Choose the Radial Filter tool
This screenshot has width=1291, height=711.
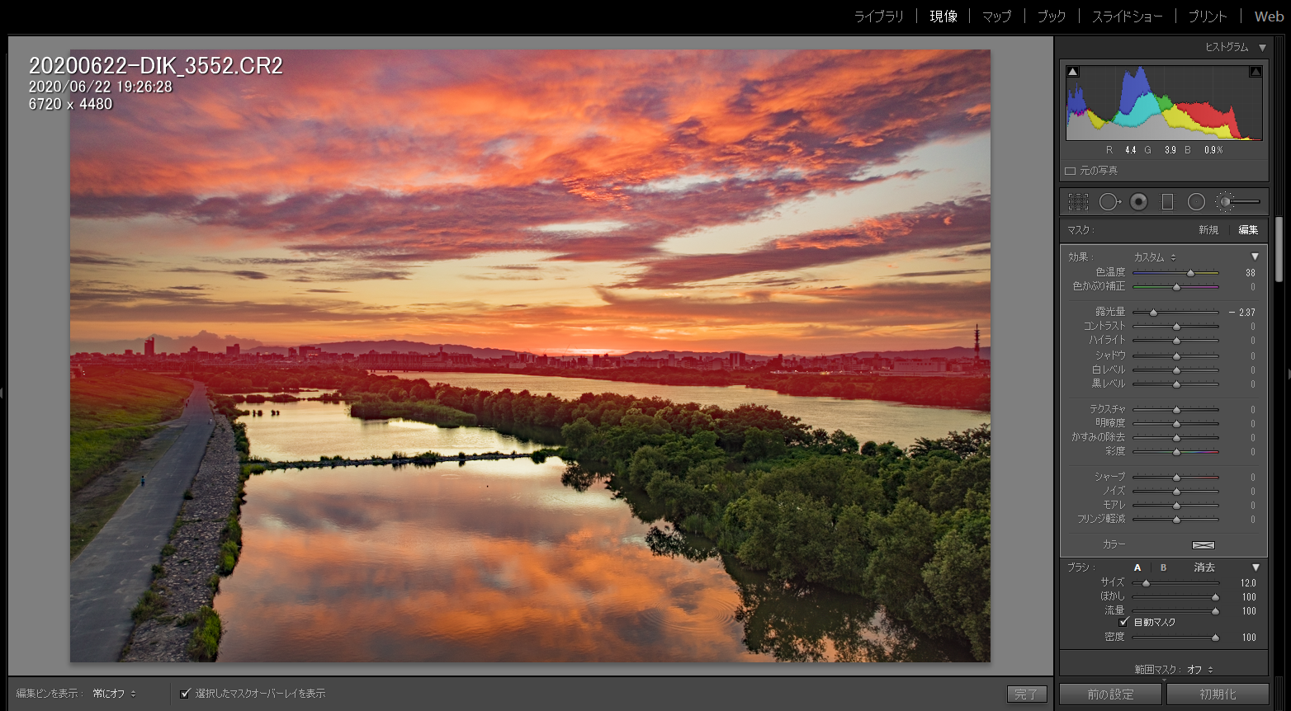pyautogui.click(x=1196, y=201)
